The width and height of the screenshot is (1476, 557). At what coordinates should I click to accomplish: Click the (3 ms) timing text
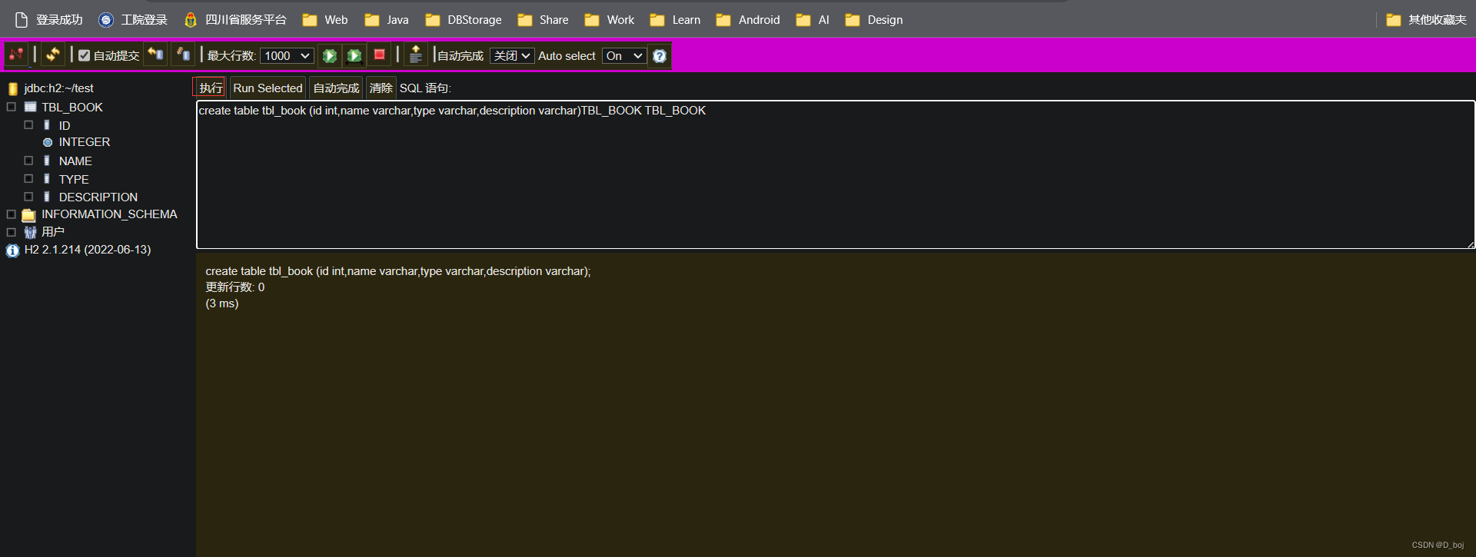coord(222,303)
